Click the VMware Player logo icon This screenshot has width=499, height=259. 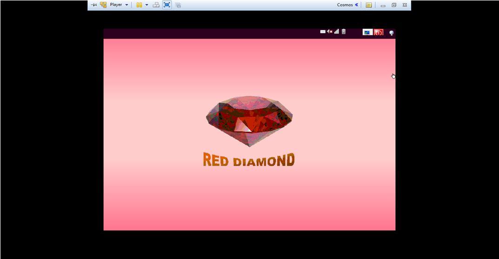[x=103, y=5]
